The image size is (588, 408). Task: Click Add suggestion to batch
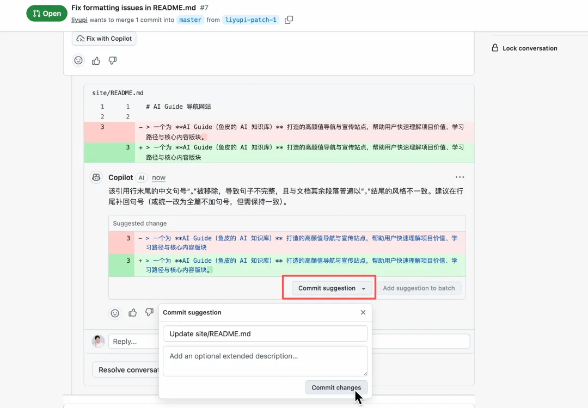419,288
